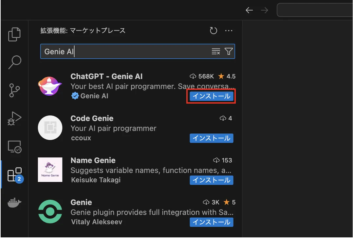Image resolution: width=353 pixels, height=238 pixels.
Task: Select the Extensions icon showing badge 2
Action: (x=14, y=175)
